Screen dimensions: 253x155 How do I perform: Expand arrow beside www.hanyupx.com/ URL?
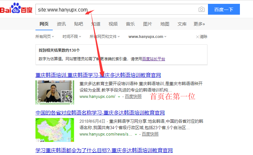click(x=119, y=97)
